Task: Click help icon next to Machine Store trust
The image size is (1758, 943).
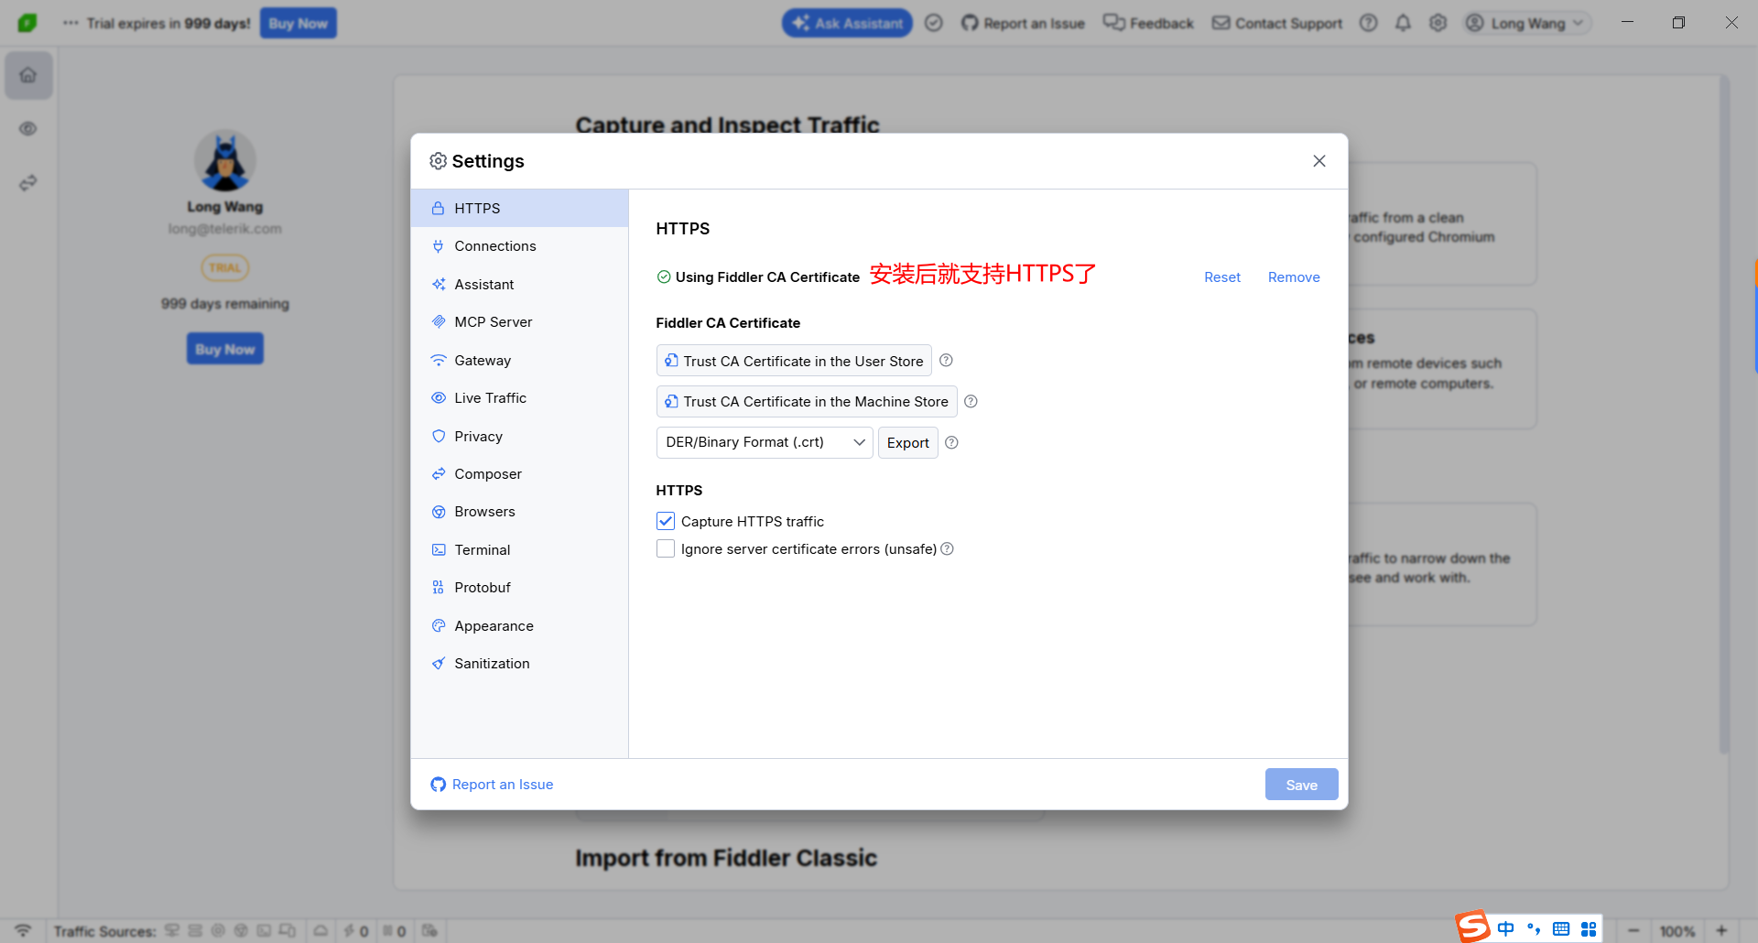Action: click(x=971, y=402)
